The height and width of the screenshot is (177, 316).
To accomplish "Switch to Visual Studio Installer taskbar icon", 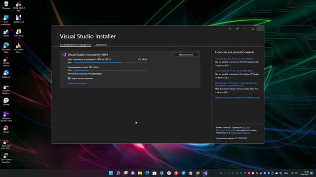I will (x=205, y=173).
